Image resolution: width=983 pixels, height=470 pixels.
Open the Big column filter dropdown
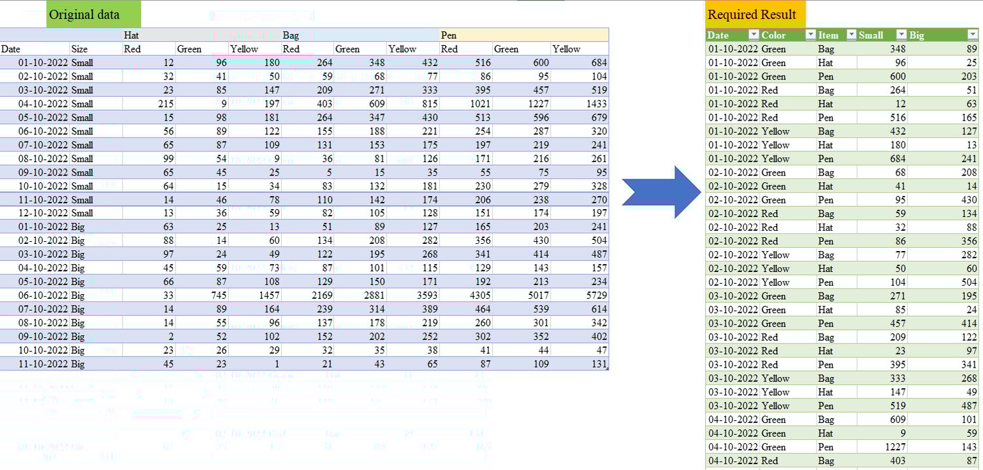973,35
